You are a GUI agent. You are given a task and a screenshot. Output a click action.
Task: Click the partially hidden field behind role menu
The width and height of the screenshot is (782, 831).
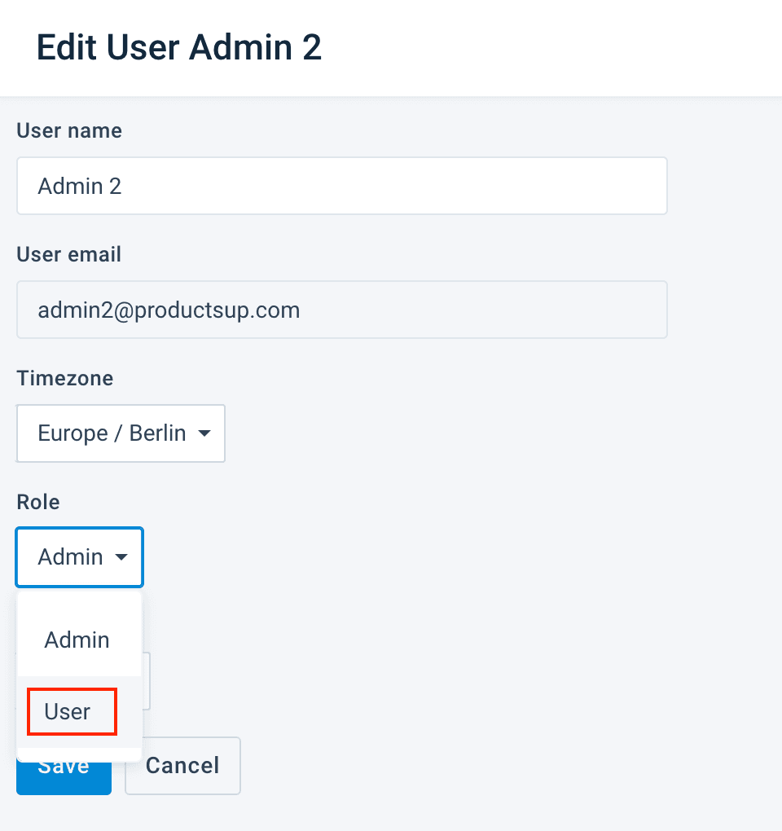147,680
